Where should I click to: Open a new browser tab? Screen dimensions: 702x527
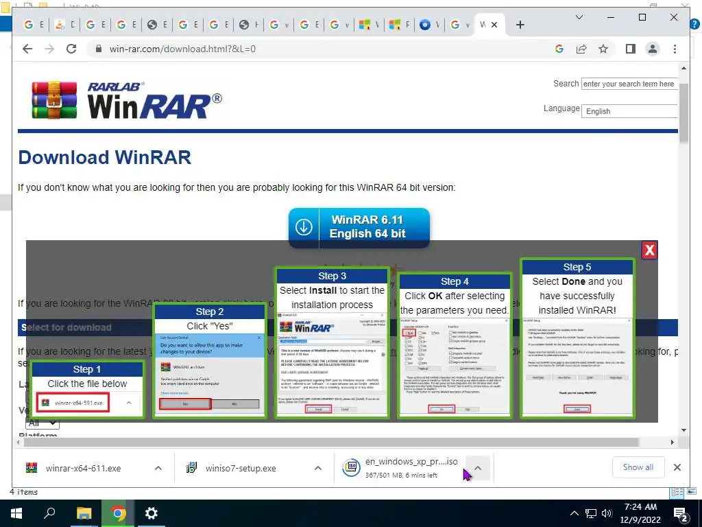[520, 25]
